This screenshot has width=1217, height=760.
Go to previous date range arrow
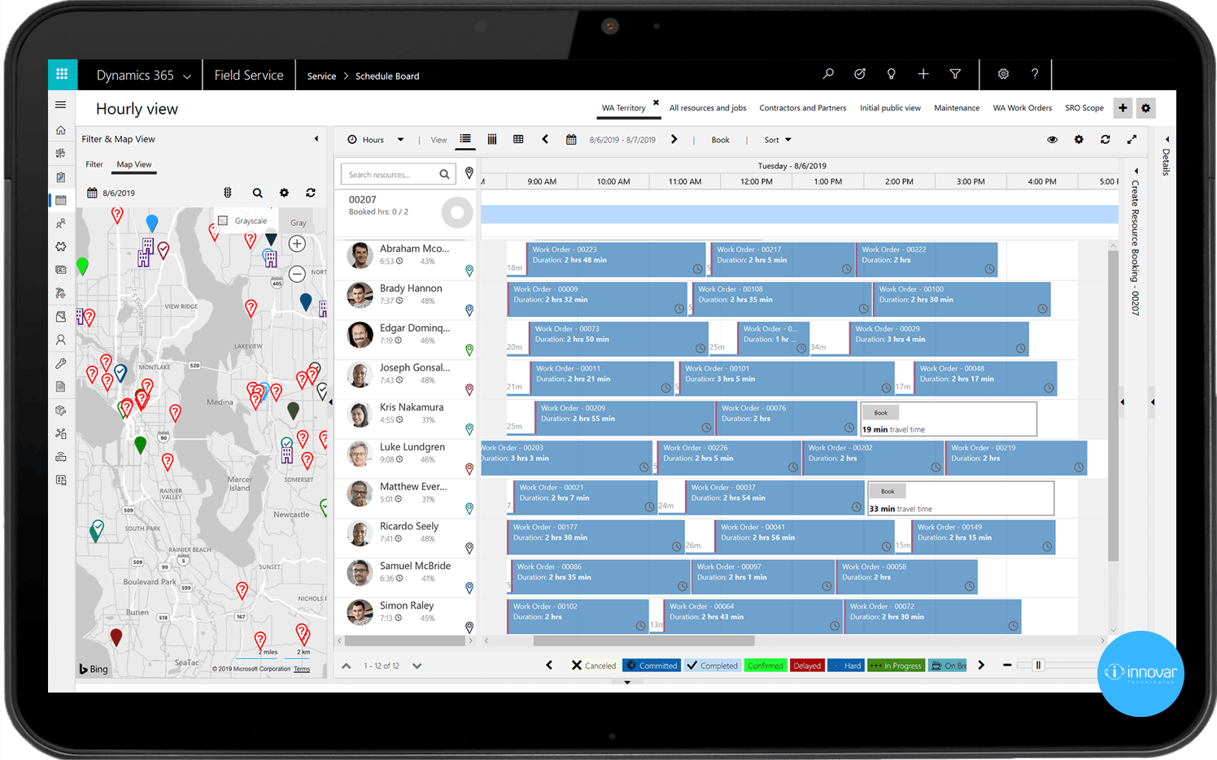[545, 139]
